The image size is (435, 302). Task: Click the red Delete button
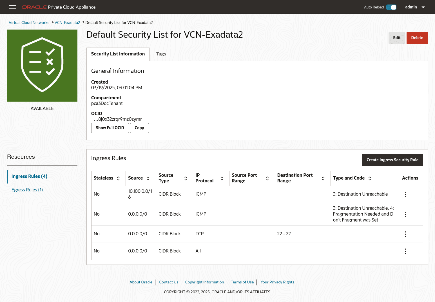point(417,38)
